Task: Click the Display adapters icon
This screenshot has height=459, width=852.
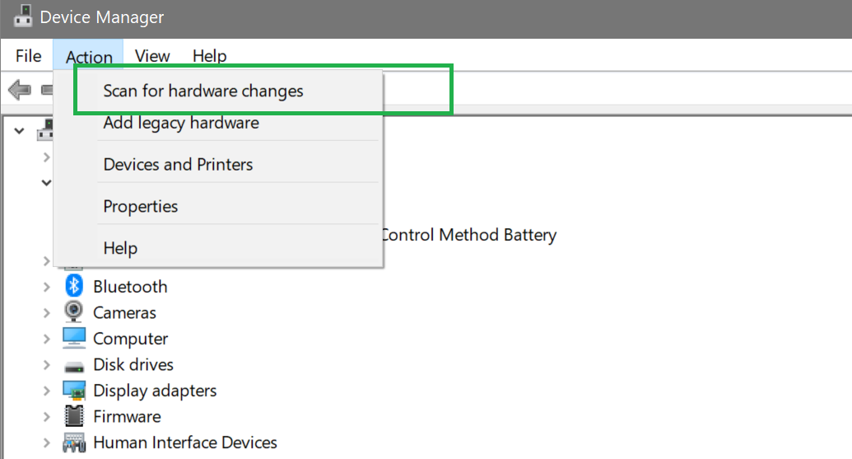Action: pyautogui.click(x=74, y=390)
